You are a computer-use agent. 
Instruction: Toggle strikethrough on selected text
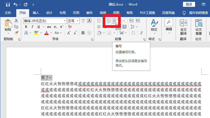pos(49,27)
